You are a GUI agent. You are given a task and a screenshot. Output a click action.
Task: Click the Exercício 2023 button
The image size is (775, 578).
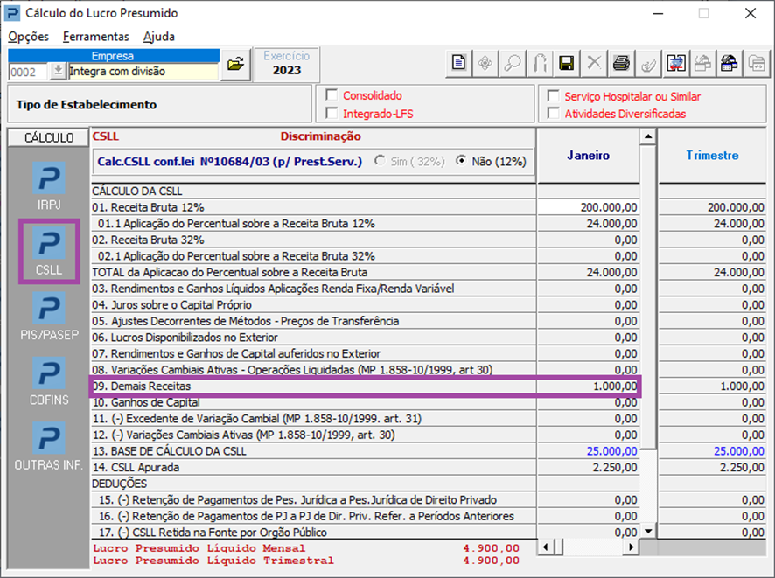[x=287, y=64]
